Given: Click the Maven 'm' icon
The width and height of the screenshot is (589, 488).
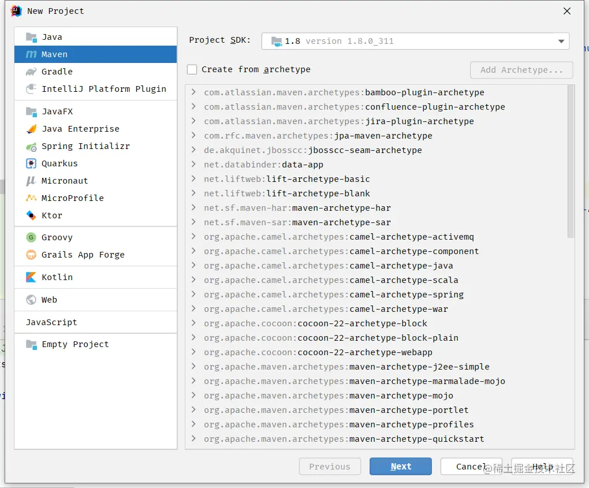Looking at the screenshot, I should [x=31, y=54].
